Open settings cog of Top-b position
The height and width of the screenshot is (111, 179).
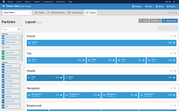114,60
